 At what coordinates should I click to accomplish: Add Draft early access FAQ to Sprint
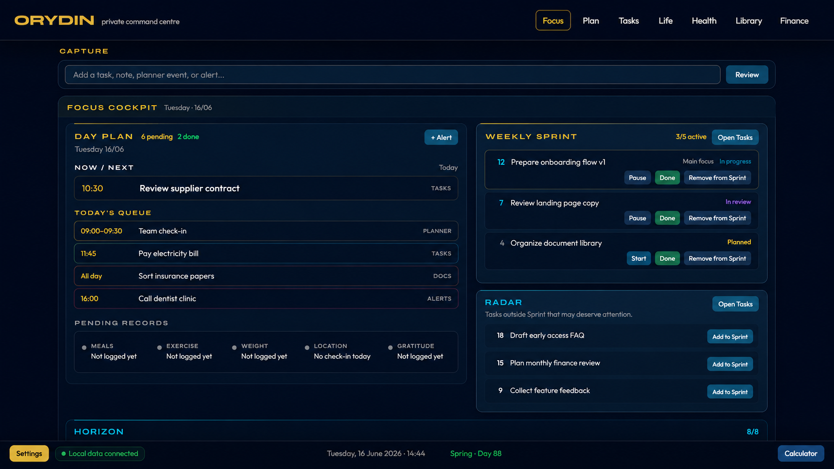(730, 337)
